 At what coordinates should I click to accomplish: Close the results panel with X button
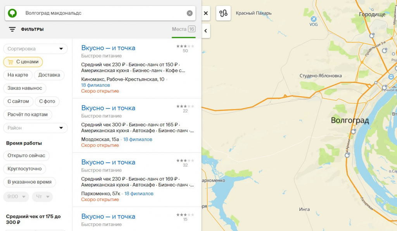(x=206, y=13)
